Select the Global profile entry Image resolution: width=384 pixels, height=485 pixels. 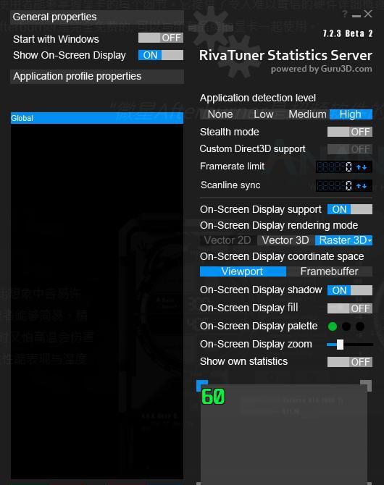[97, 118]
